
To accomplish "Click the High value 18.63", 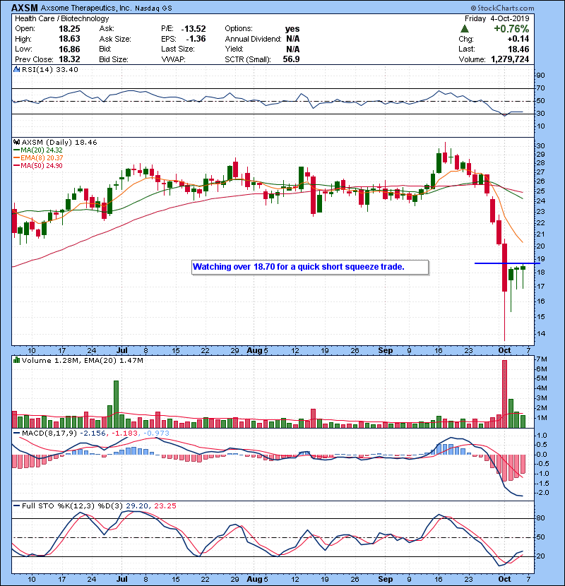I will click(x=69, y=39).
